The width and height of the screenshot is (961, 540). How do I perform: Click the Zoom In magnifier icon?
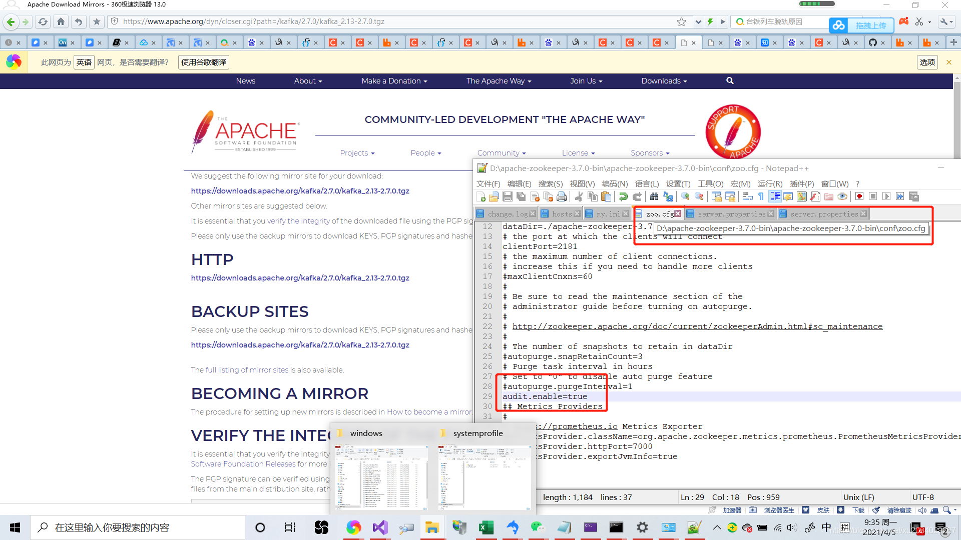(685, 196)
